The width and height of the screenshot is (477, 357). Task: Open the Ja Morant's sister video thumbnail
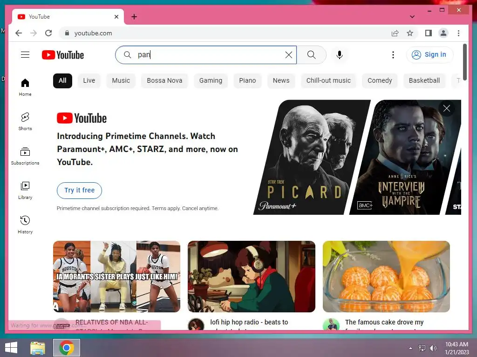[116, 277]
